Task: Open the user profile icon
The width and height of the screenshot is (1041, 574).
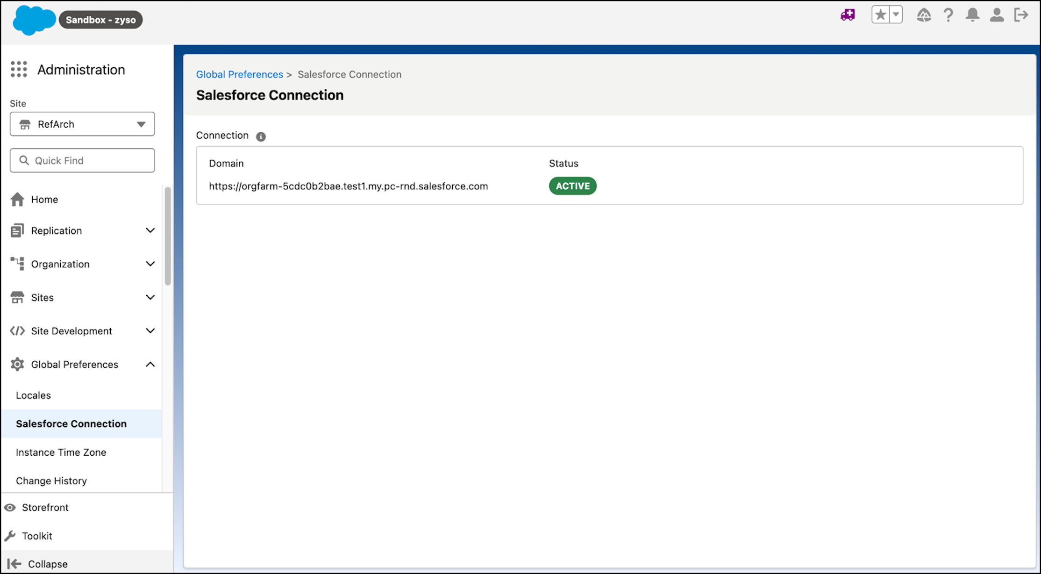Action: click(x=997, y=15)
